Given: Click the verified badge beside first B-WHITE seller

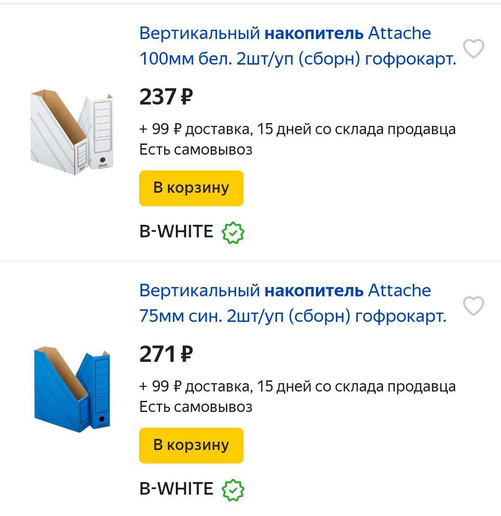Looking at the screenshot, I should click(233, 233).
